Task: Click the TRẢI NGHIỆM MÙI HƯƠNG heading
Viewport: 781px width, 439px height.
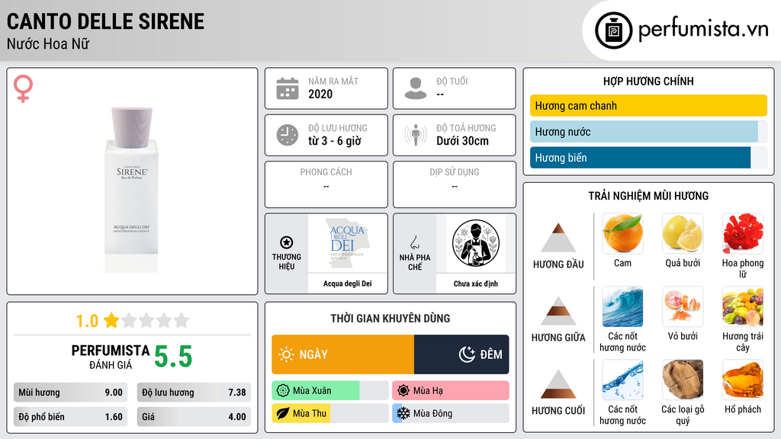Action: 648,196
